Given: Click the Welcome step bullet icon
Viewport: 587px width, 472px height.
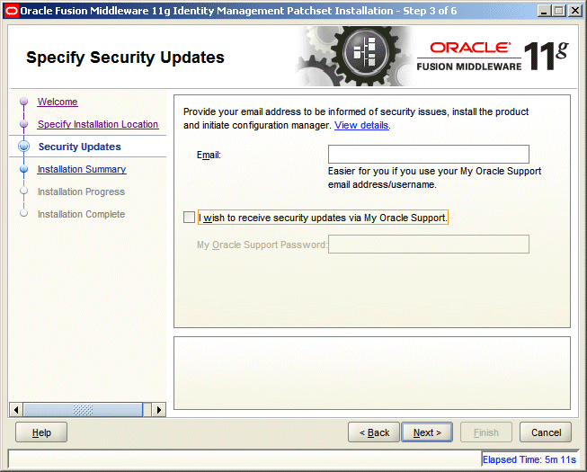Looking at the screenshot, I should point(24,102).
